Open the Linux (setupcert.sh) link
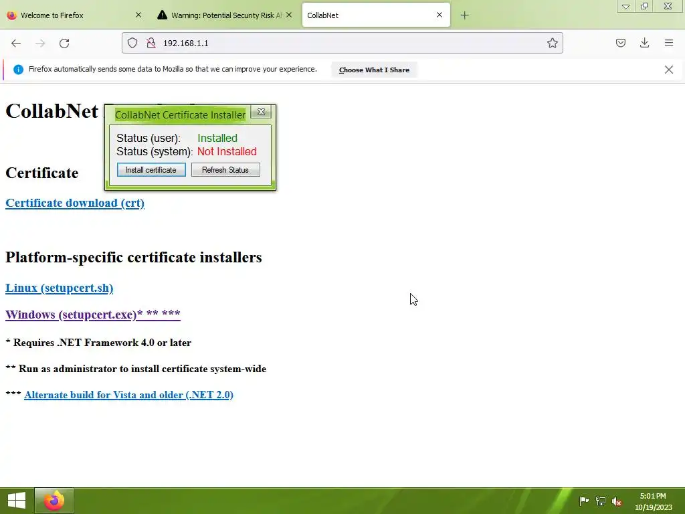Screen dimensions: 685x514 (59, 288)
